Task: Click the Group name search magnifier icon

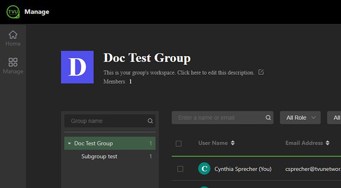Action: 150,121
